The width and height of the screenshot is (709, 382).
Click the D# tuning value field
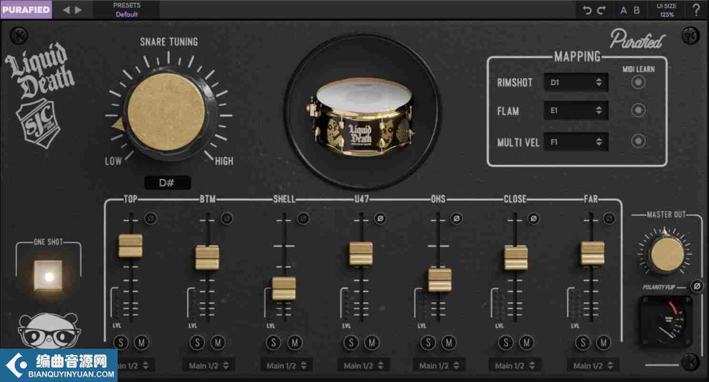(x=168, y=183)
